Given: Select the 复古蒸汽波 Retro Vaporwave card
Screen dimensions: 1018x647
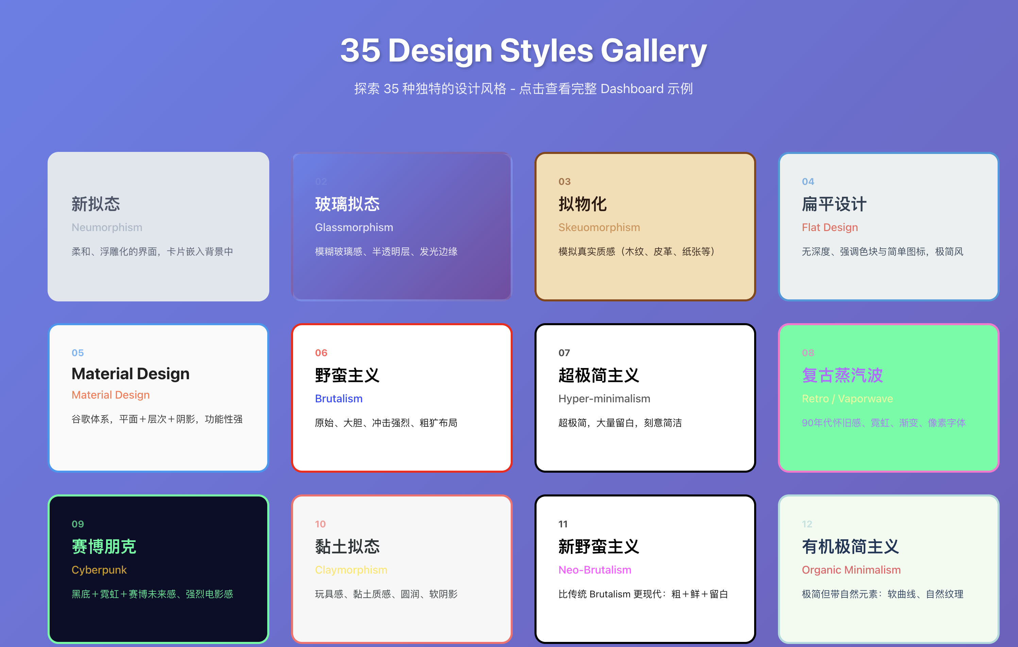Looking at the screenshot, I should coord(888,397).
